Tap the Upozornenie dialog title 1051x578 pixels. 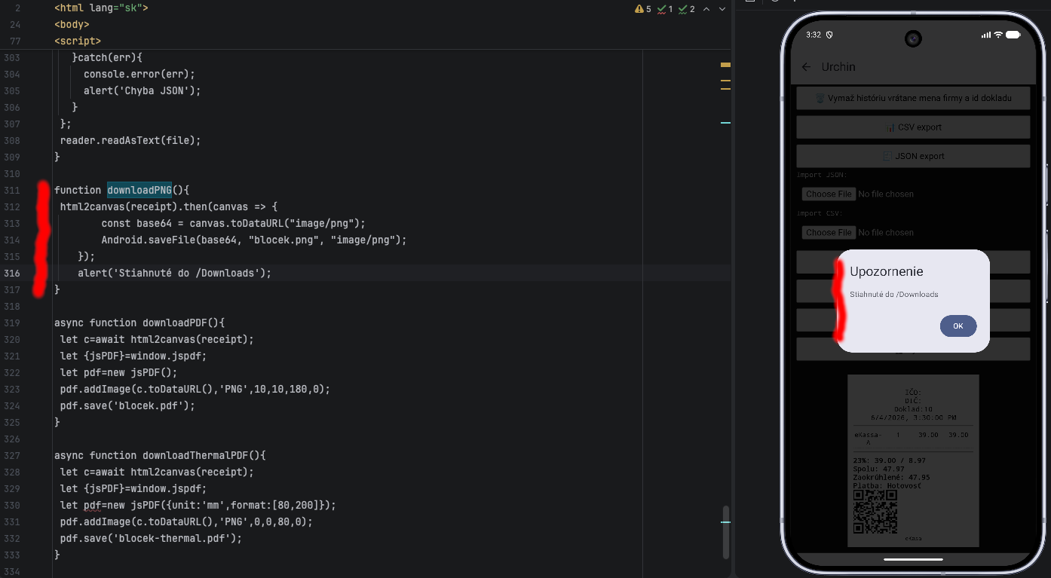point(887,271)
